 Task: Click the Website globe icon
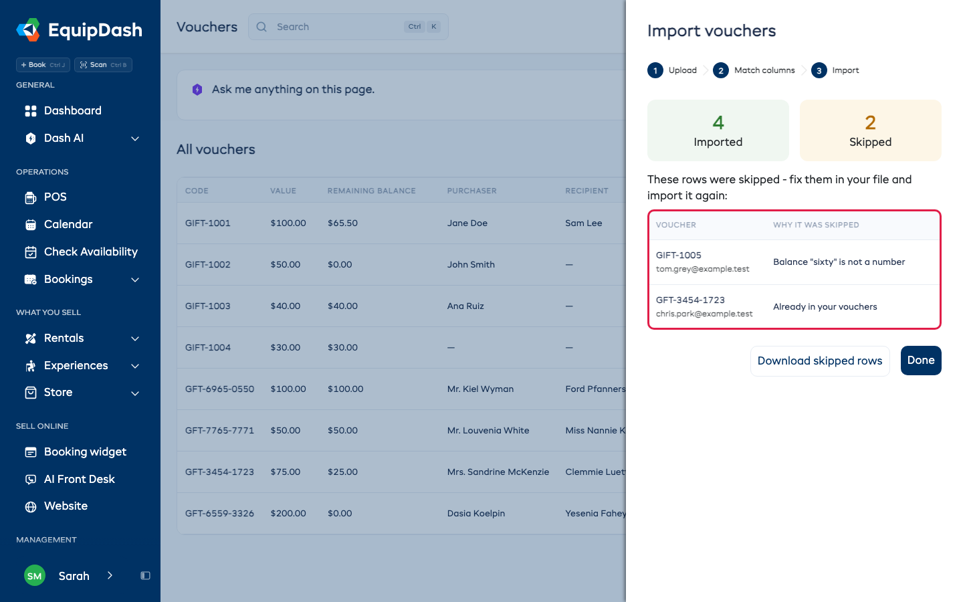tap(31, 506)
